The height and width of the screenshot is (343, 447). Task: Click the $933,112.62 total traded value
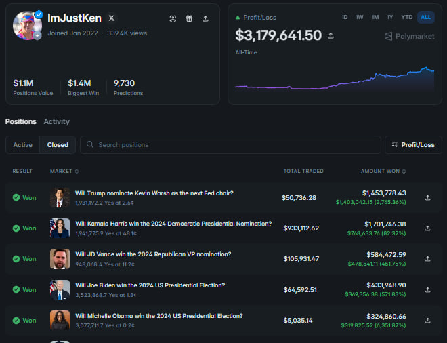tap(301, 228)
